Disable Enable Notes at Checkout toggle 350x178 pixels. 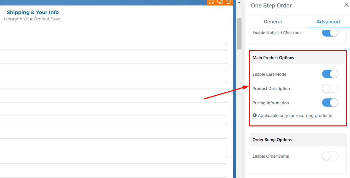pyautogui.click(x=330, y=33)
